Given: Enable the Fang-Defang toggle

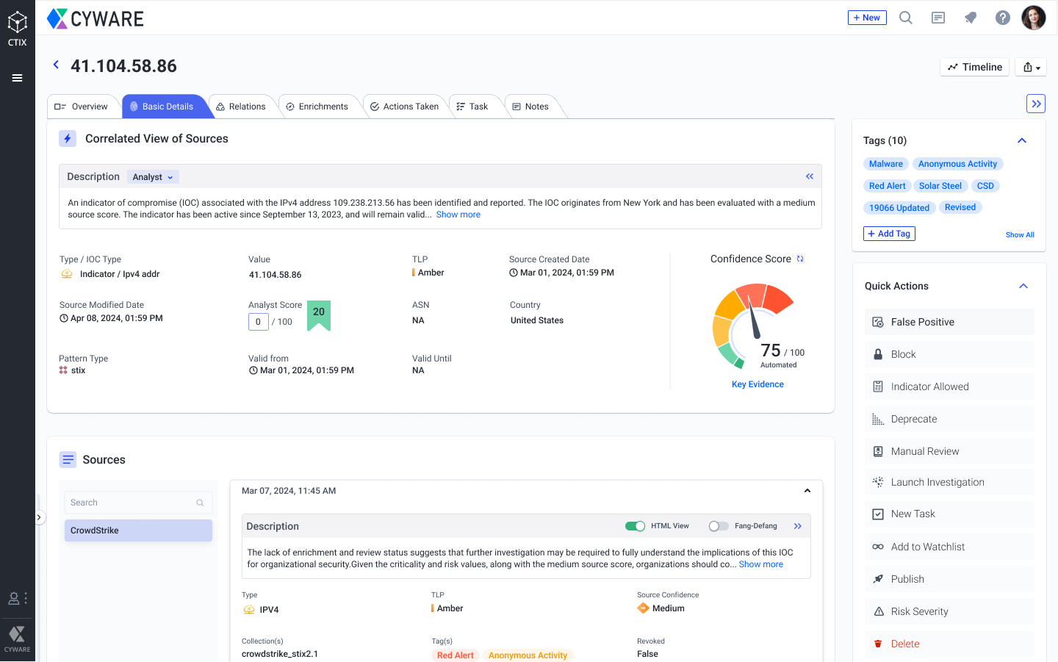Looking at the screenshot, I should [x=718, y=526].
